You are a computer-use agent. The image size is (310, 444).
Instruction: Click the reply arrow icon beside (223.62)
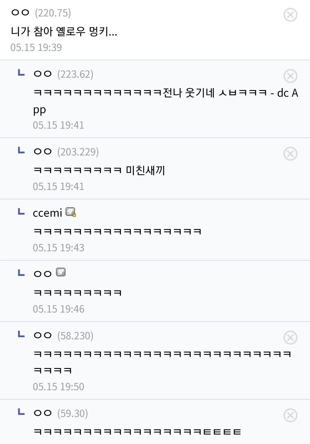click(x=21, y=73)
